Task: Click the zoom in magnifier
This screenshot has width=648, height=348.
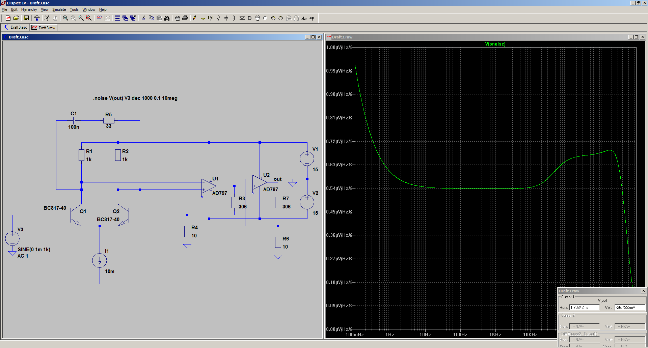Action: coord(65,18)
